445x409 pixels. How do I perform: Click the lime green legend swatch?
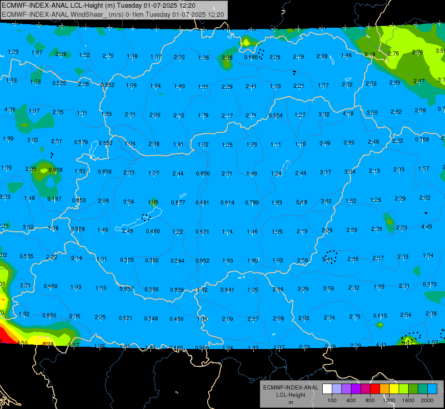click(404, 389)
